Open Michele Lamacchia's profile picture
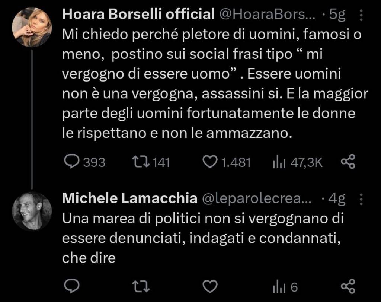381x302 pixels. tap(32, 211)
